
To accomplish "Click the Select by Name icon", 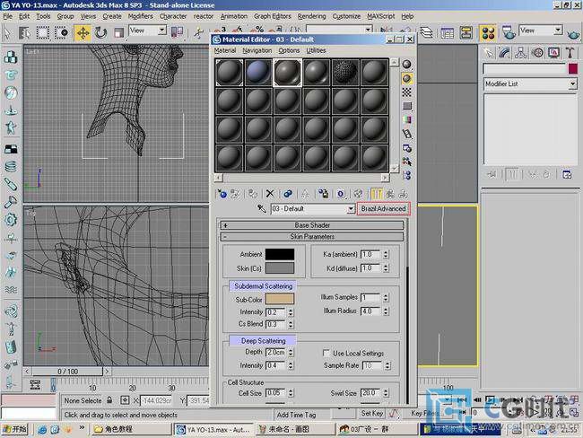I will (24, 32).
